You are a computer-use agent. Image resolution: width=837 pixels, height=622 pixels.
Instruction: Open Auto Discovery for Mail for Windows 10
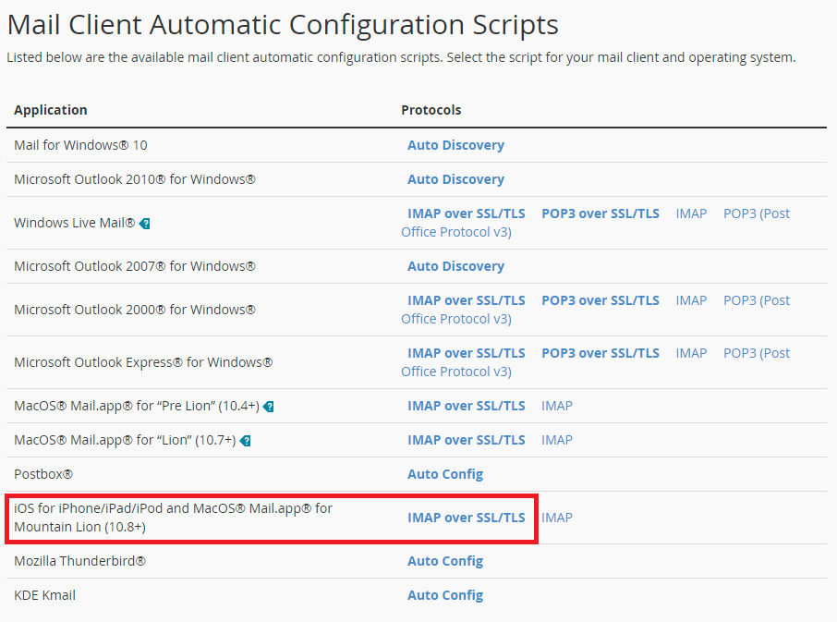point(455,145)
